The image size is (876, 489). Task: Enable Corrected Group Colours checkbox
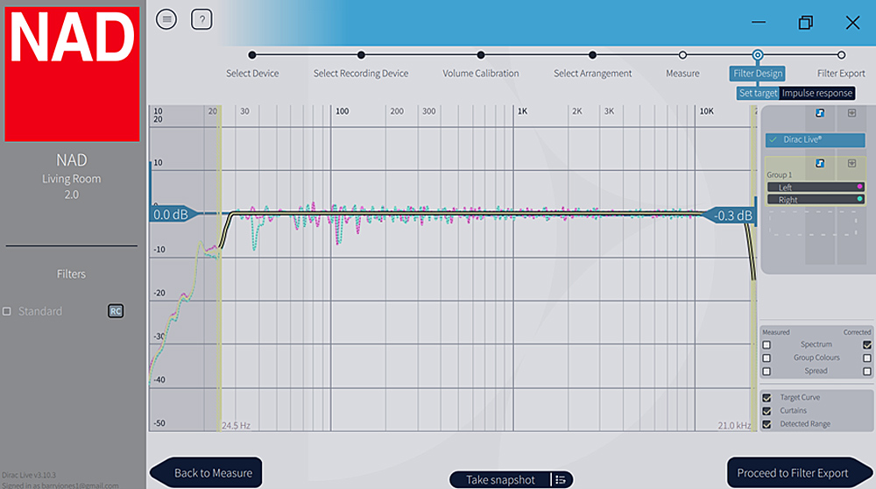pyautogui.click(x=867, y=358)
